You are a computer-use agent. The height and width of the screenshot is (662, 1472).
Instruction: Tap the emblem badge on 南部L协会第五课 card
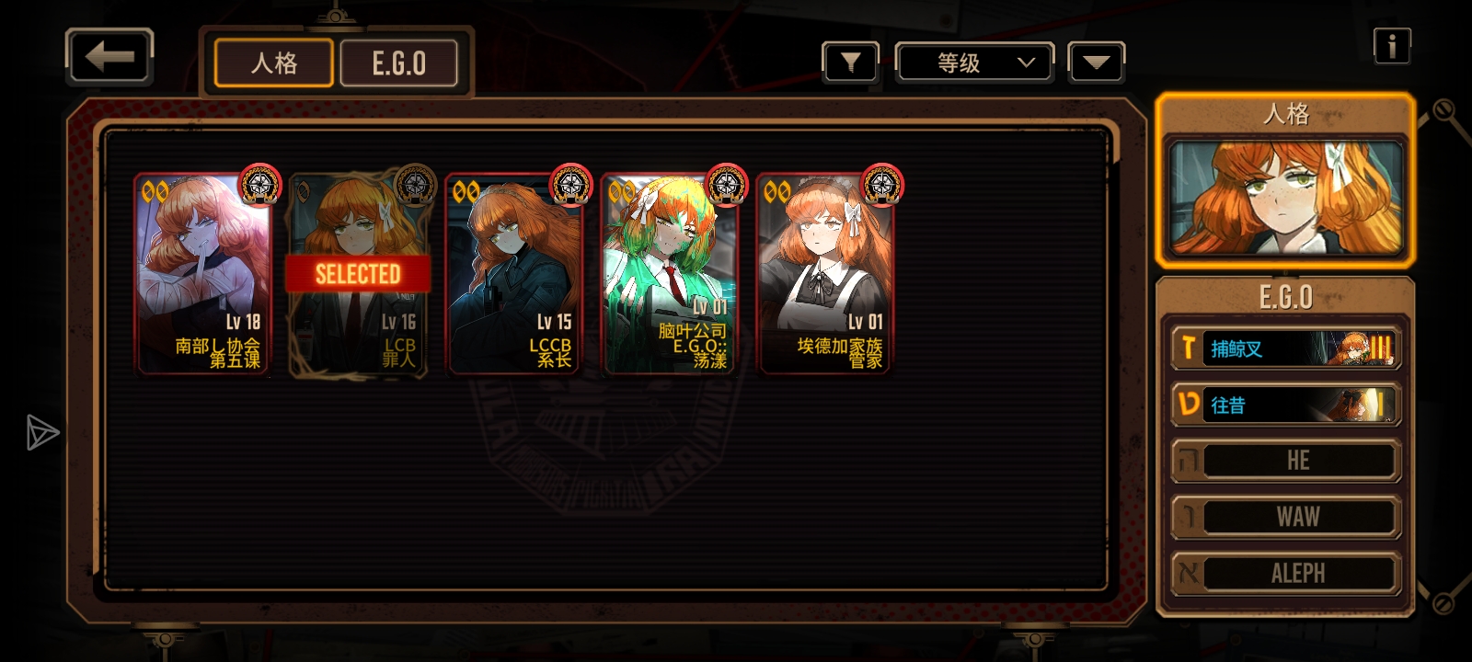click(x=260, y=186)
